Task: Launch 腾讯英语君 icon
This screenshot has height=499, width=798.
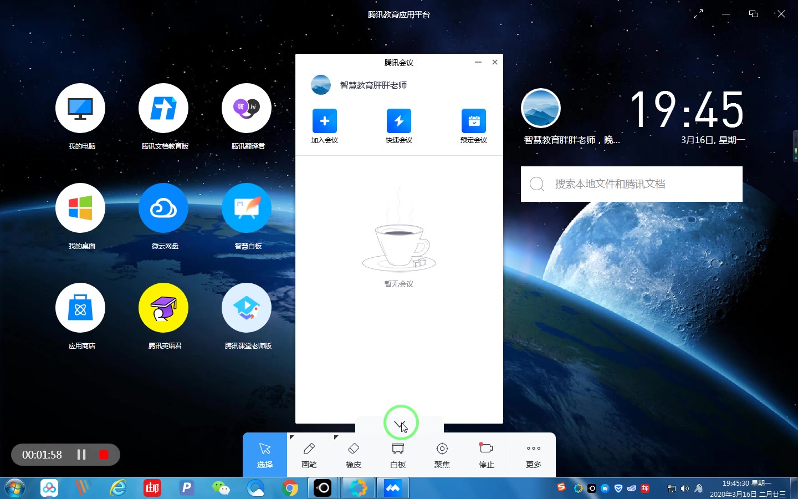Action: (x=163, y=308)
